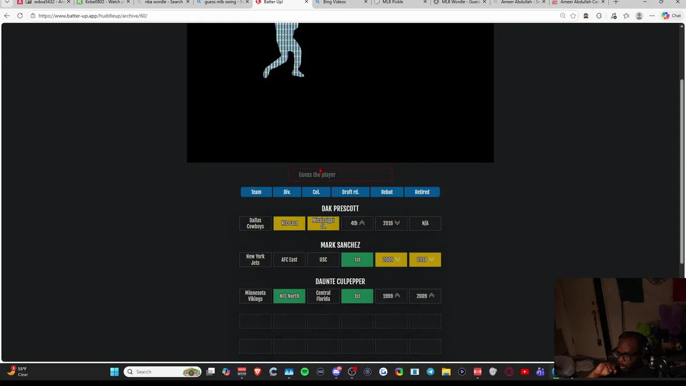The image size is (686, 386).
Task: Click the yellow NFC East cell
Action: [289, 223]
